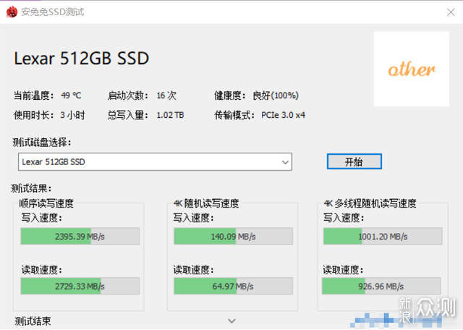Click the transfer mode value 'PCIe 3.0 x4'

point(283,115)
